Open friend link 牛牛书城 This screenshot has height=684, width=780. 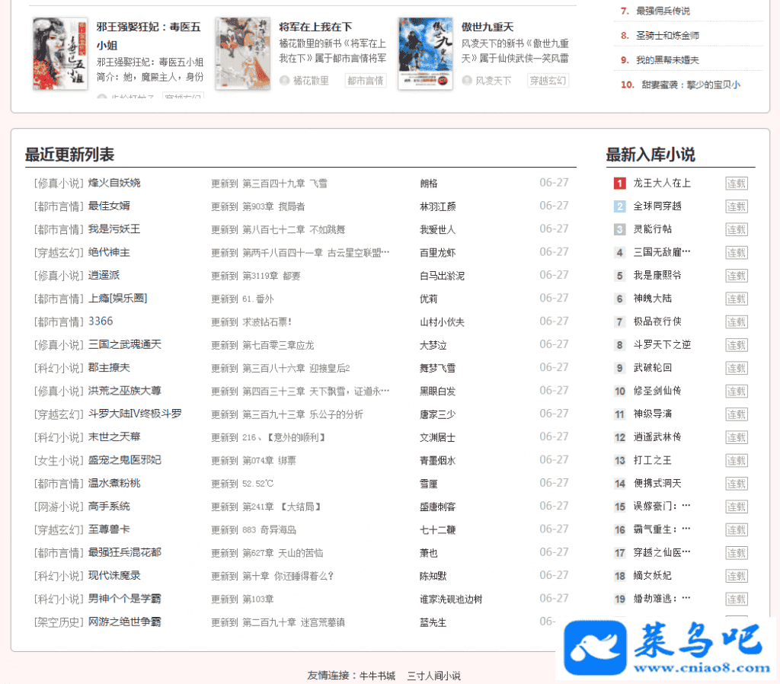[377, 676]
